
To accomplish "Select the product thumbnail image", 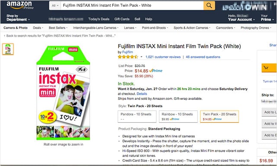I will [8, 49].
